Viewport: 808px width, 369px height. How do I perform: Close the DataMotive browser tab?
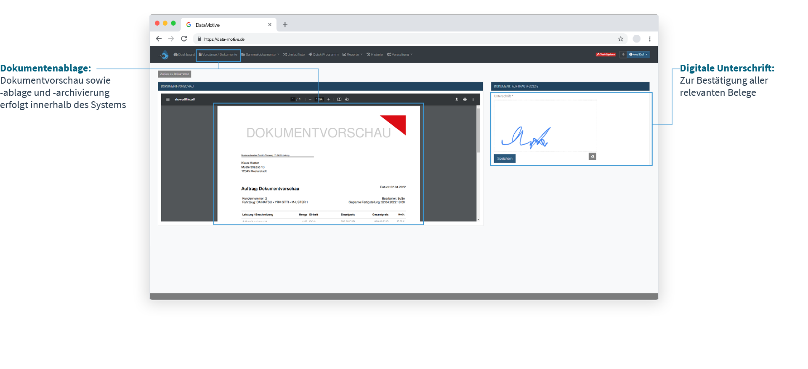click(270, 25)
